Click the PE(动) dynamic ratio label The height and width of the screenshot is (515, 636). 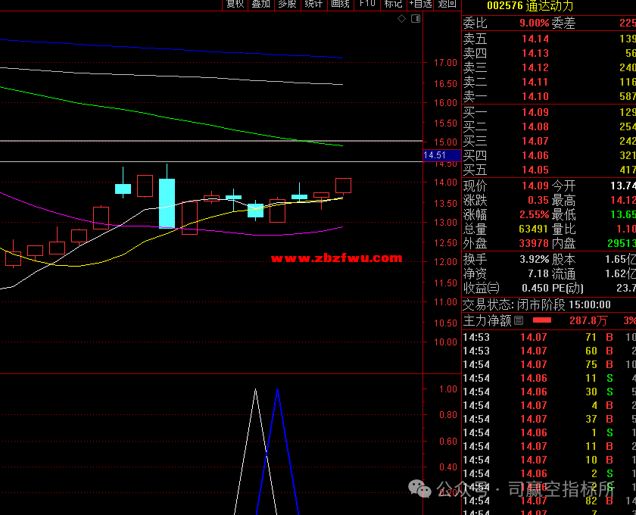click(567, 289)
